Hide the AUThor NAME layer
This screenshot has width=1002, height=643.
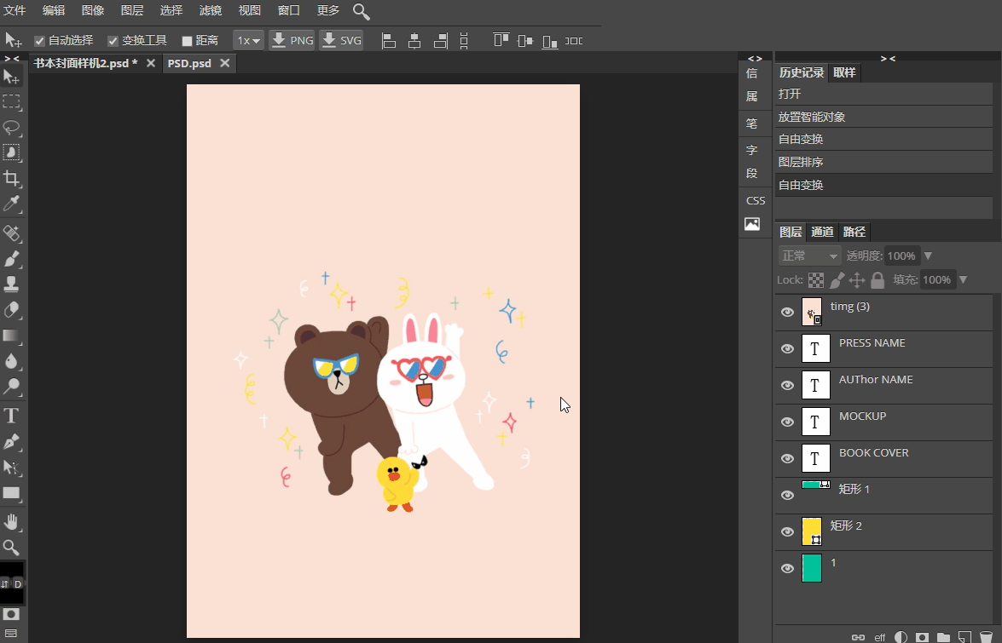787,385
